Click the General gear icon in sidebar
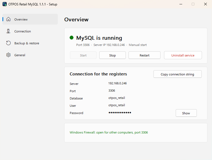Screen dimensions: 212x160 coord(8,55)
